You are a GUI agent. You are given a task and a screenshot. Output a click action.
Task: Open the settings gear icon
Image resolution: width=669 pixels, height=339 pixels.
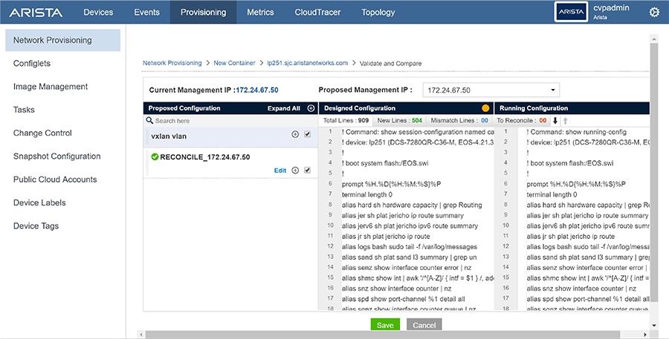click(x=654, y=13)
